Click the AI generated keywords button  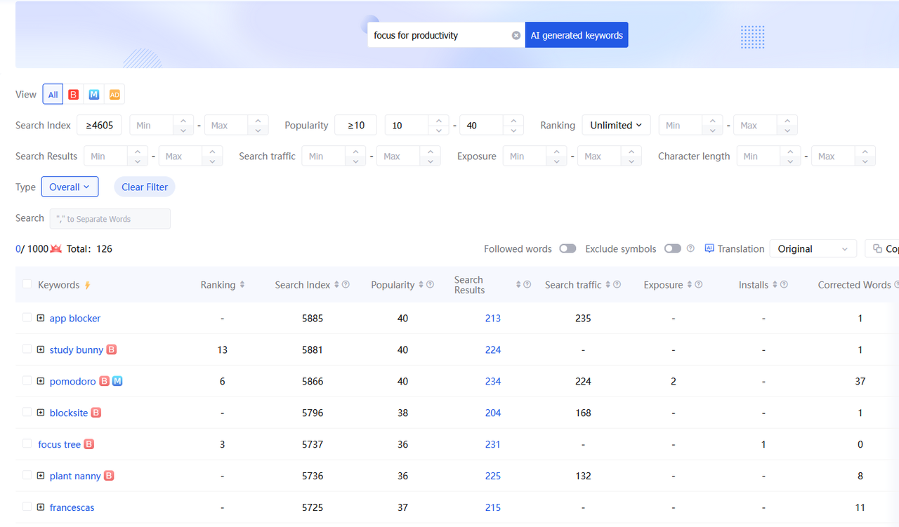(x=577, y=35)
